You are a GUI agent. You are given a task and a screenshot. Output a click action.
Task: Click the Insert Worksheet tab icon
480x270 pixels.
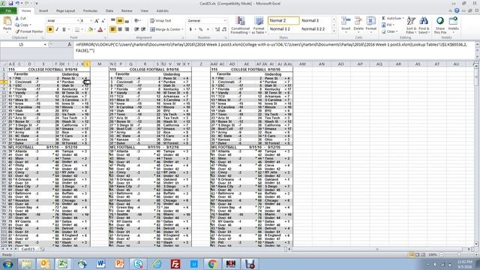click(x=42, y=249)
